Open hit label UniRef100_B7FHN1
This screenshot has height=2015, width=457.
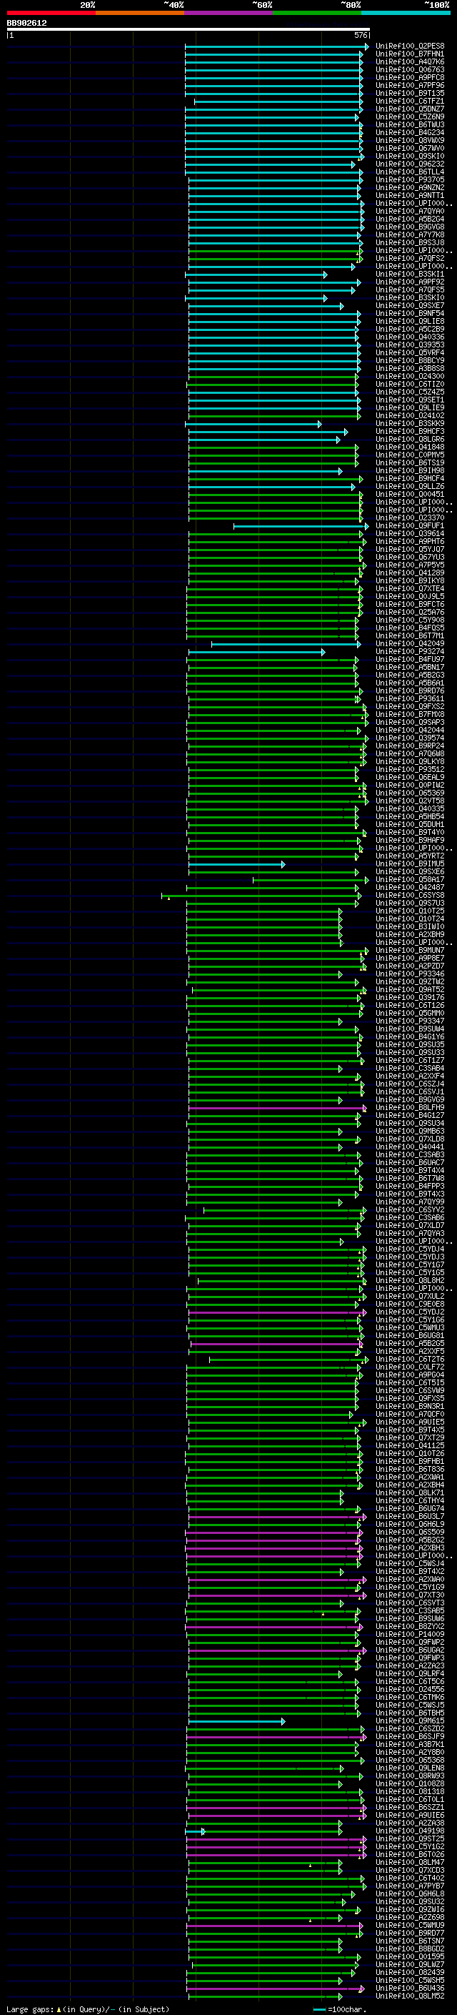click(410, 54)
